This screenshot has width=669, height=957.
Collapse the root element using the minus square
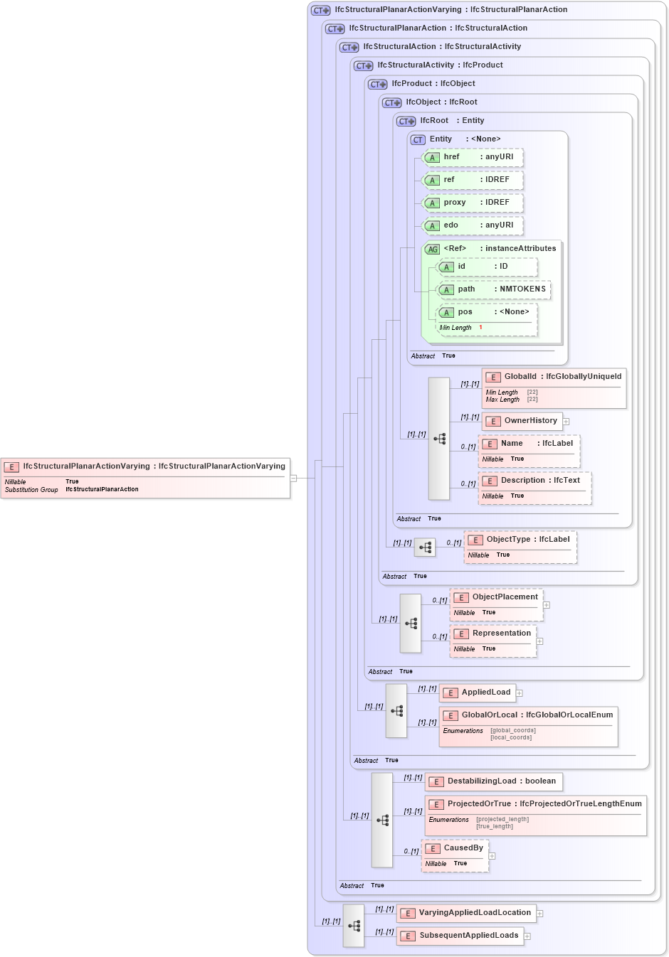[x=293, y=478]
